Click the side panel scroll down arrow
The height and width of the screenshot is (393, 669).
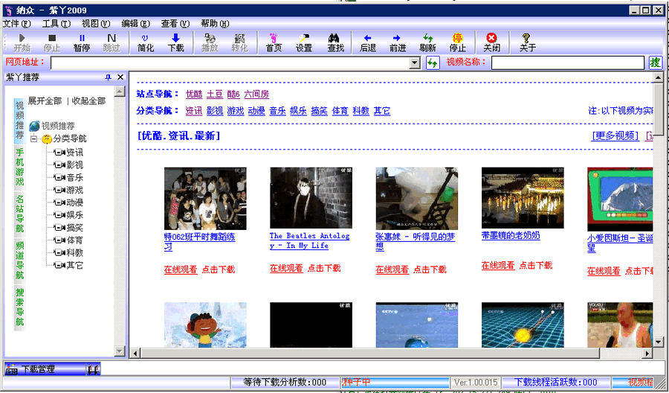click(x=120, y=351)
